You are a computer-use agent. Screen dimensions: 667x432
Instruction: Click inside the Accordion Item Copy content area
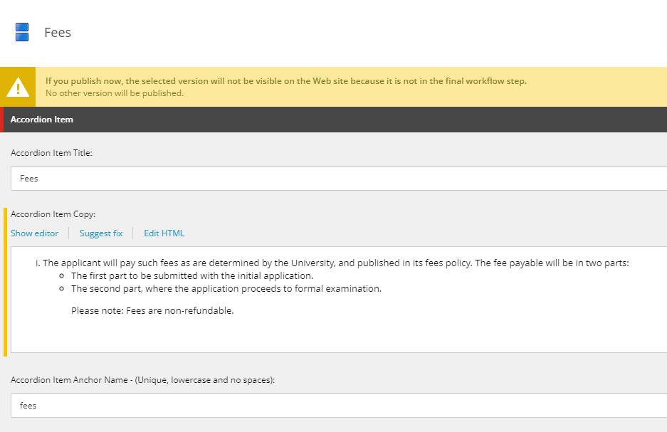point(339,300)
